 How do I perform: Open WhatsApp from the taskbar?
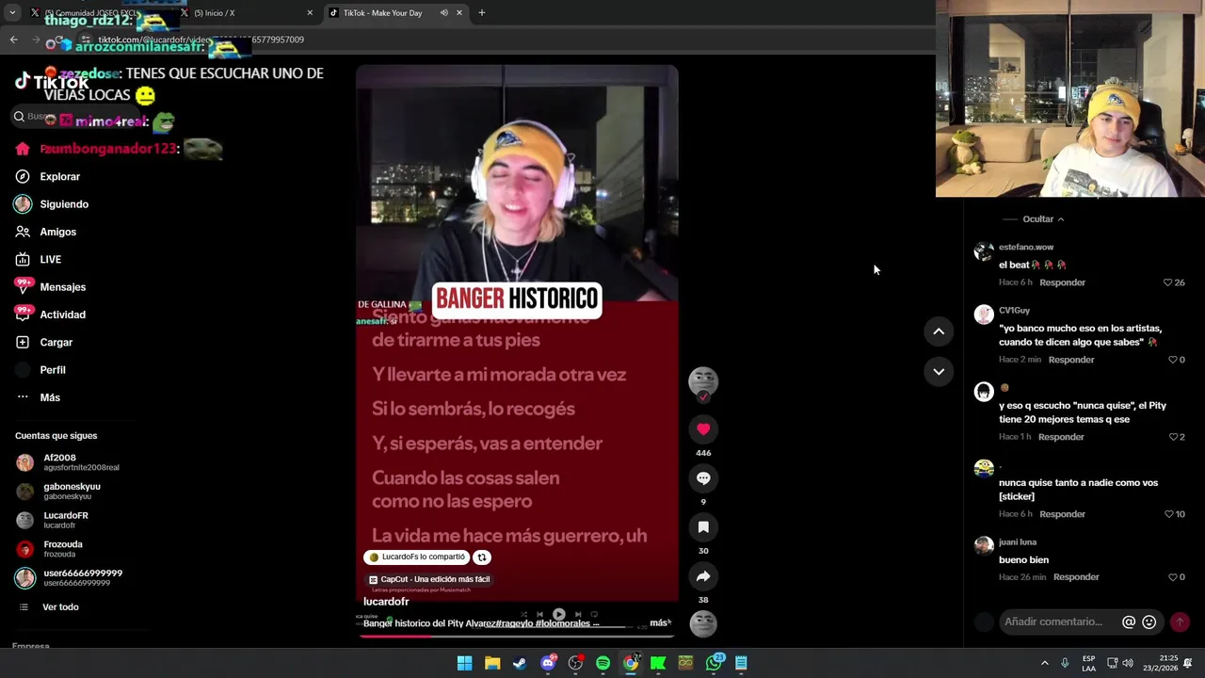click(715, 663)
